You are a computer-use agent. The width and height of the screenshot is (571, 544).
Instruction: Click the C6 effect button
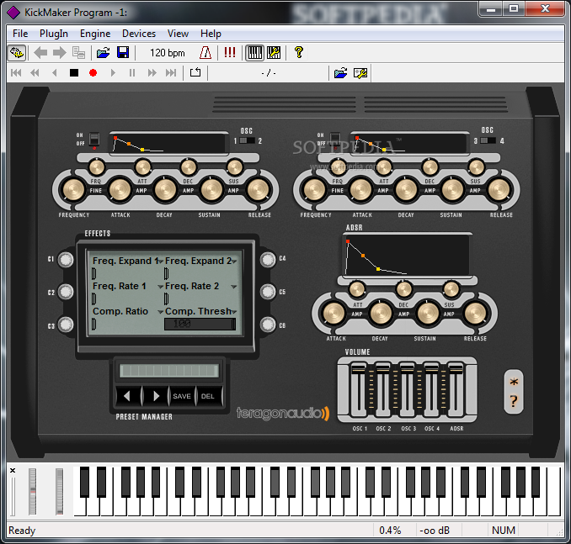268,325
